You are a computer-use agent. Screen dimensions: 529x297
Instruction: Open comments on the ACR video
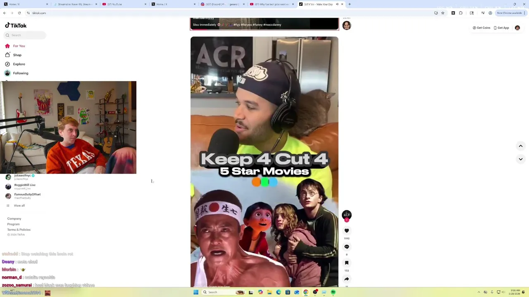[x=347, y=247]
